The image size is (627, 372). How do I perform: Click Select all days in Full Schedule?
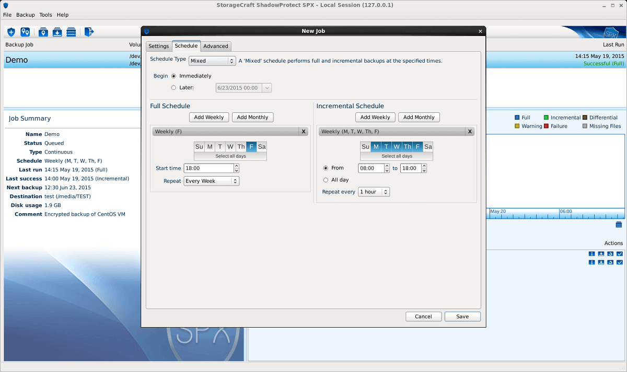point(230,156)
